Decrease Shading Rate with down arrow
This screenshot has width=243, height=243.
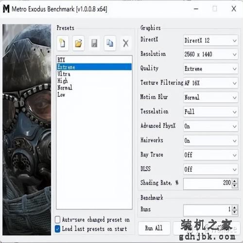tap(235, 186)
